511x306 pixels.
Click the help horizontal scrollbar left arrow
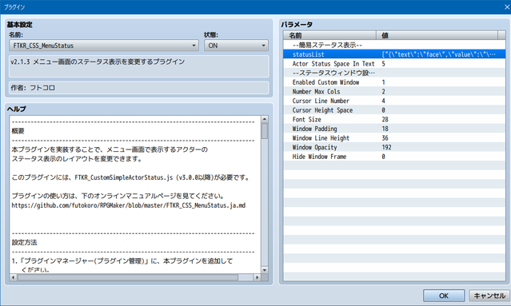click(x=14, y=277)
